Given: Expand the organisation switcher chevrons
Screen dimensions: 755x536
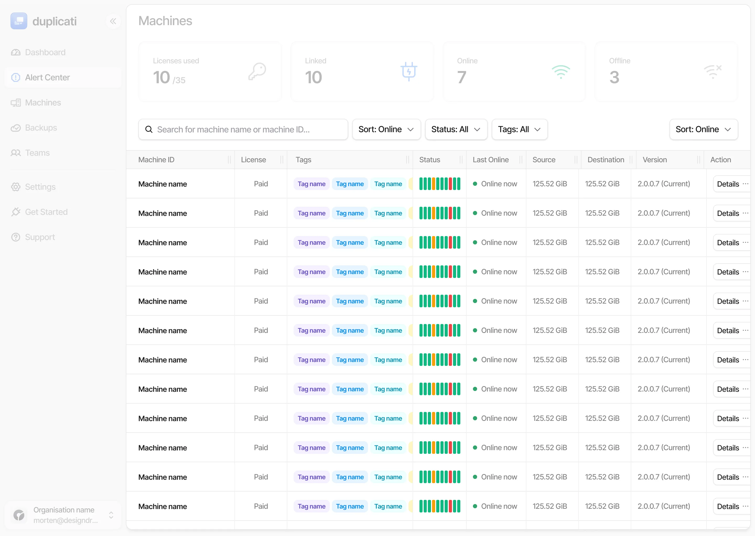Looking at the screenshot, I should pos(111,515).
